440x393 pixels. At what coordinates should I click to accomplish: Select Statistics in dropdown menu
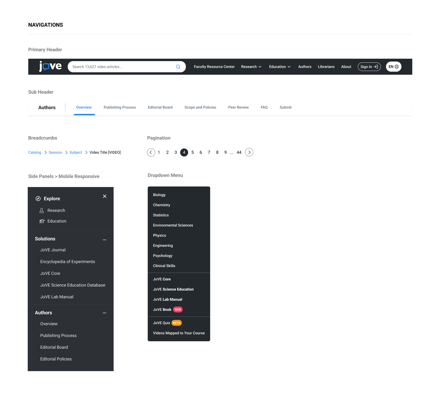click(x=161, y=215)
